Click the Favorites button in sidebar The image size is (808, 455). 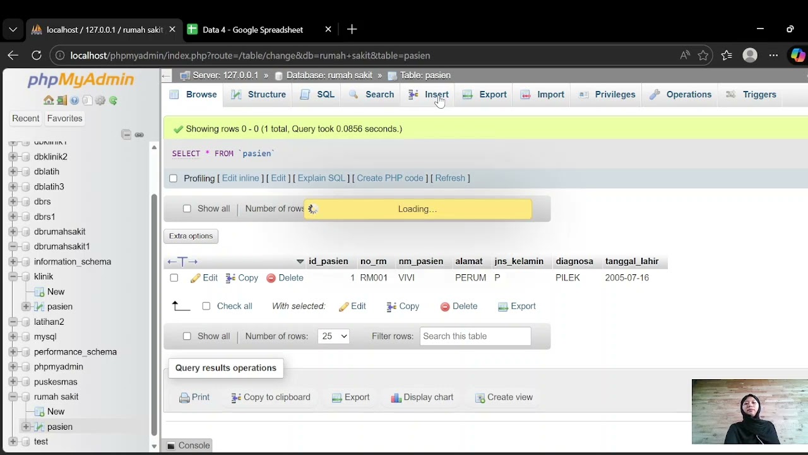pyautogui.click(x=64, y=118)
